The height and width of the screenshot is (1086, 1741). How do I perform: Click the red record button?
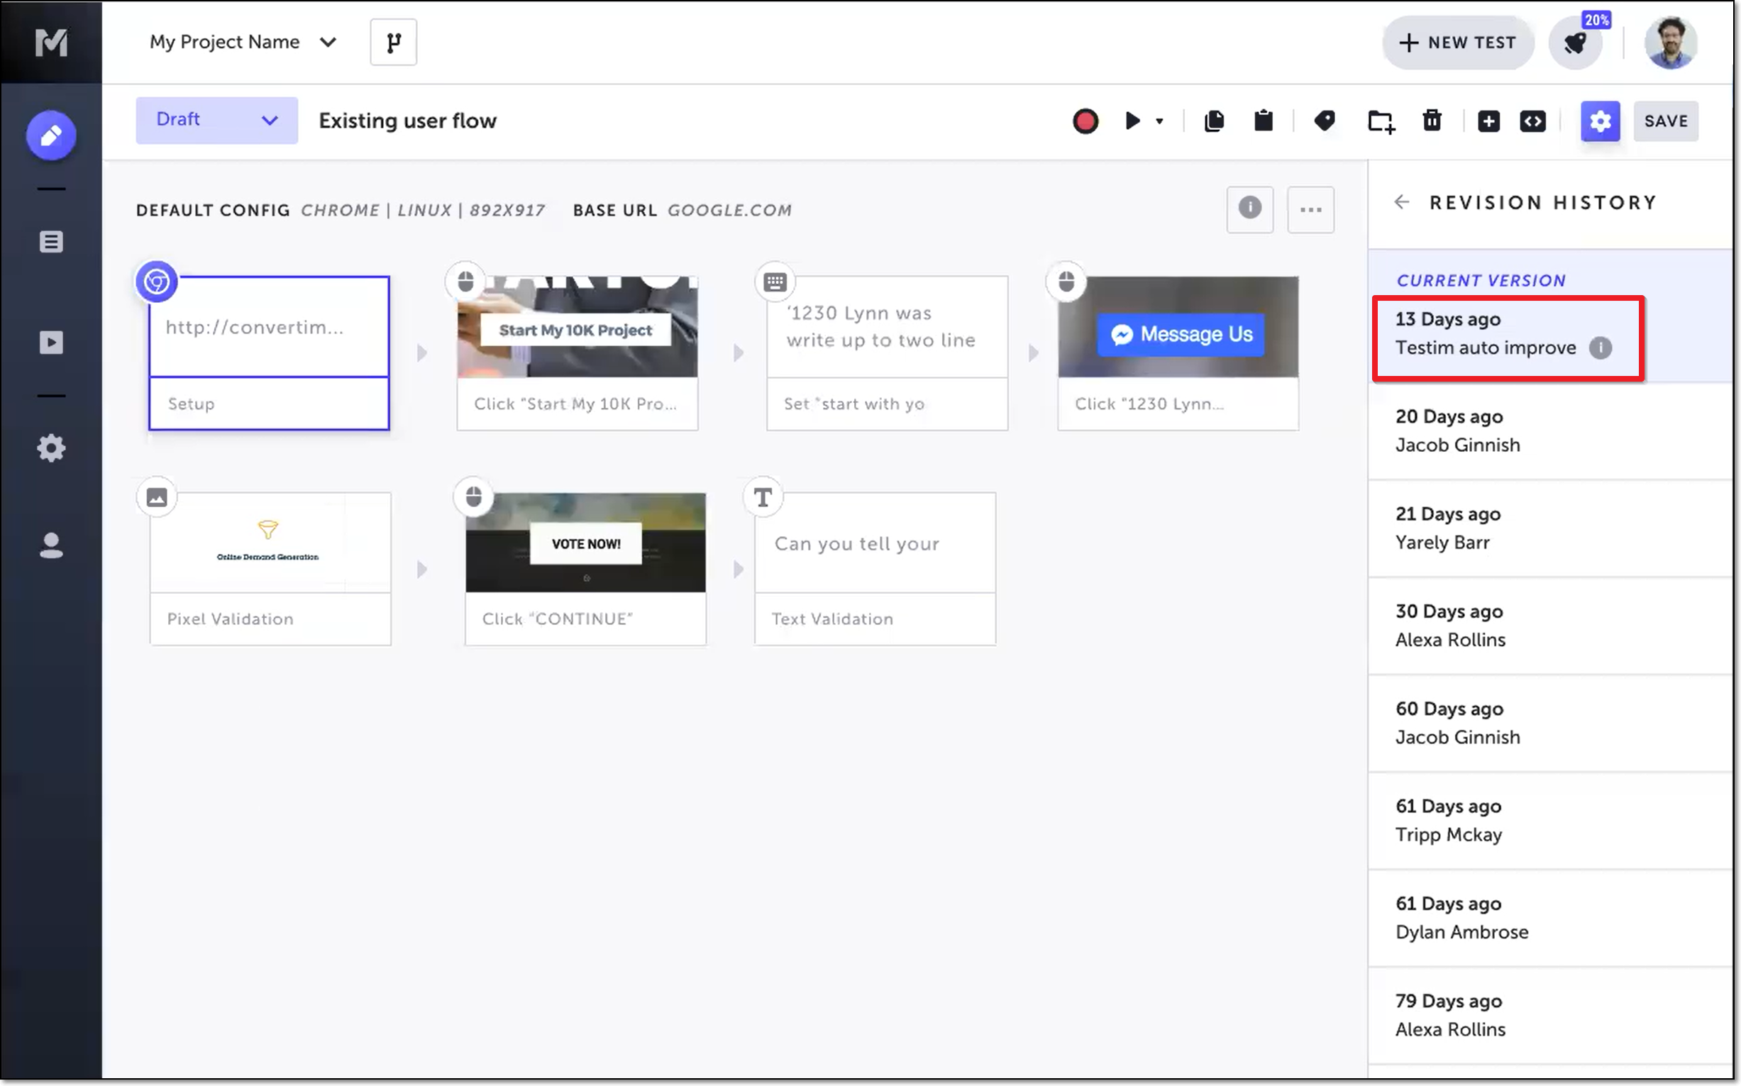(x=1085, y=121)
